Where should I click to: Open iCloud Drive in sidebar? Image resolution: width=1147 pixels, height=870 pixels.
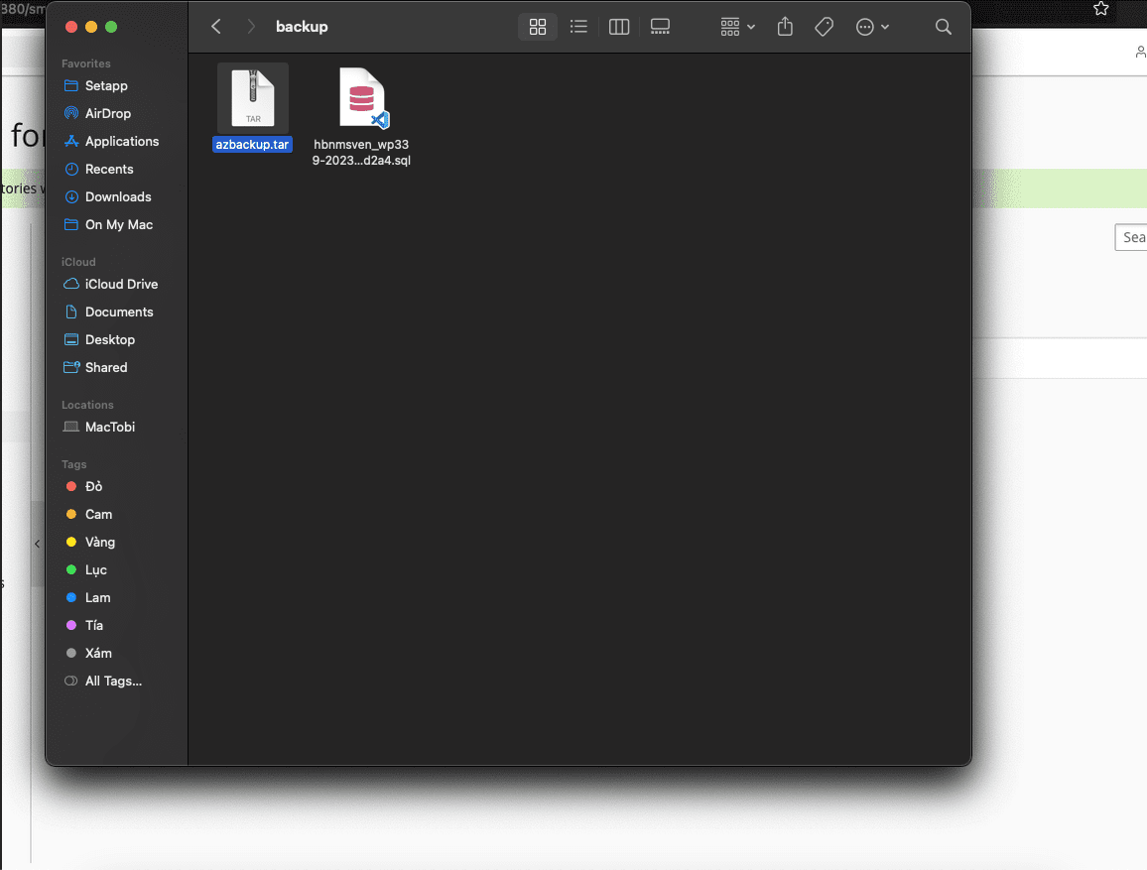121,284
